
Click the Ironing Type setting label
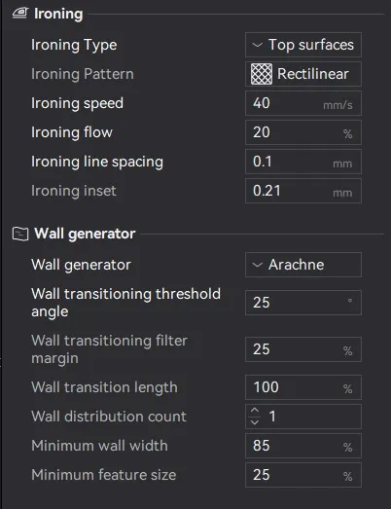(74, 45)
